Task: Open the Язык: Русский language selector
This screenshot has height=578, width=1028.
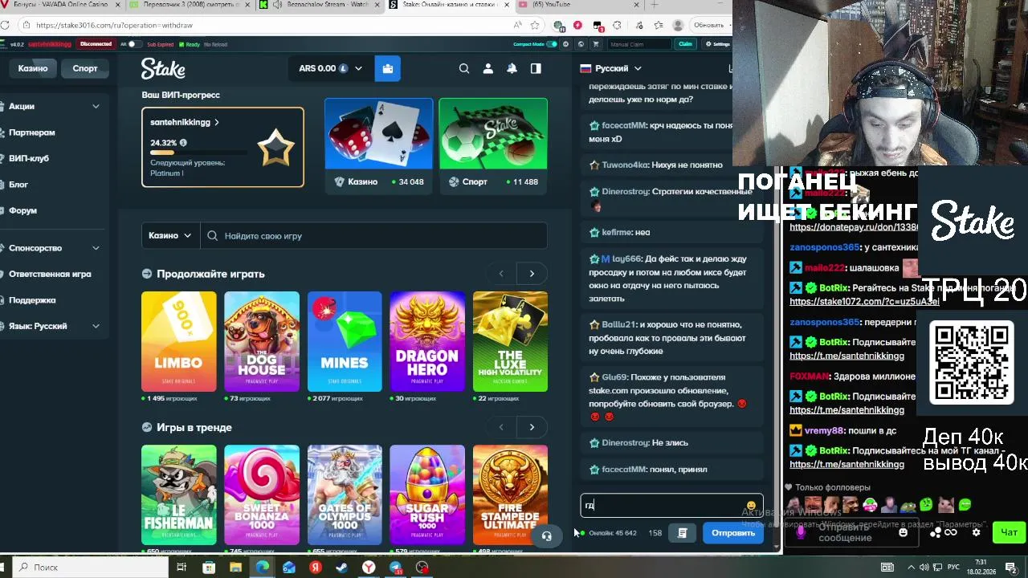Action: [55, 326]
